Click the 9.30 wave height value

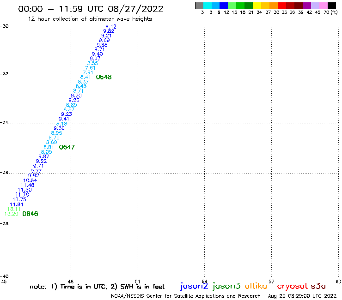[x=59, y=128]
